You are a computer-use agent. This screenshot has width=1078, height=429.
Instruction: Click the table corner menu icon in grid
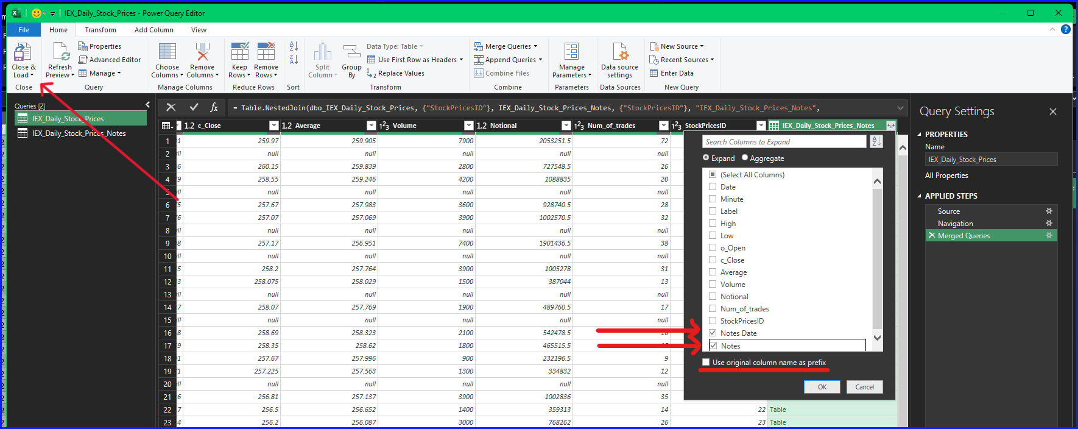tap(167, 126)
